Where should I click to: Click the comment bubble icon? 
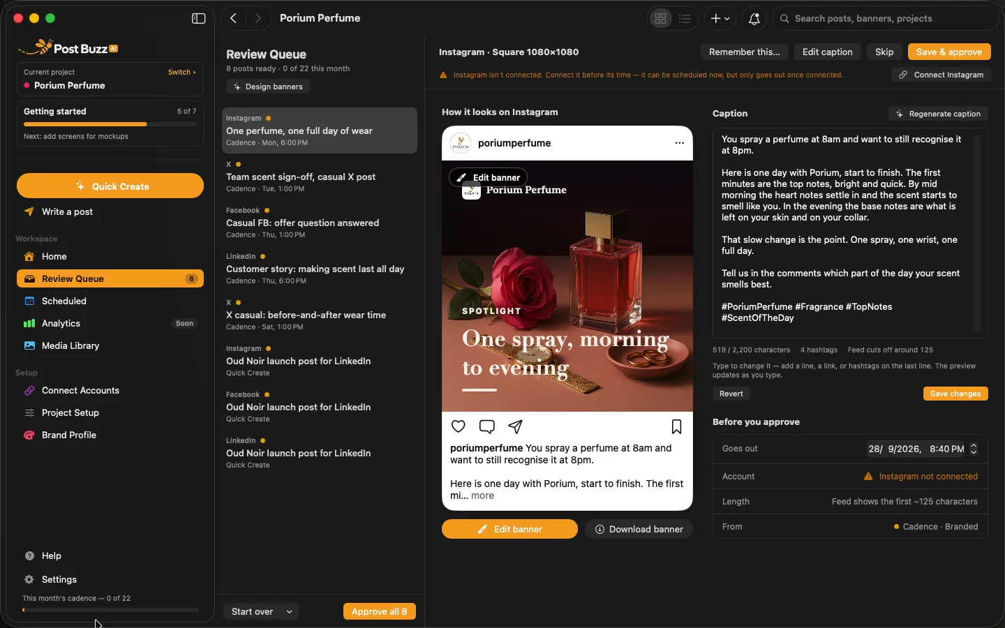(x=487, y=426)
